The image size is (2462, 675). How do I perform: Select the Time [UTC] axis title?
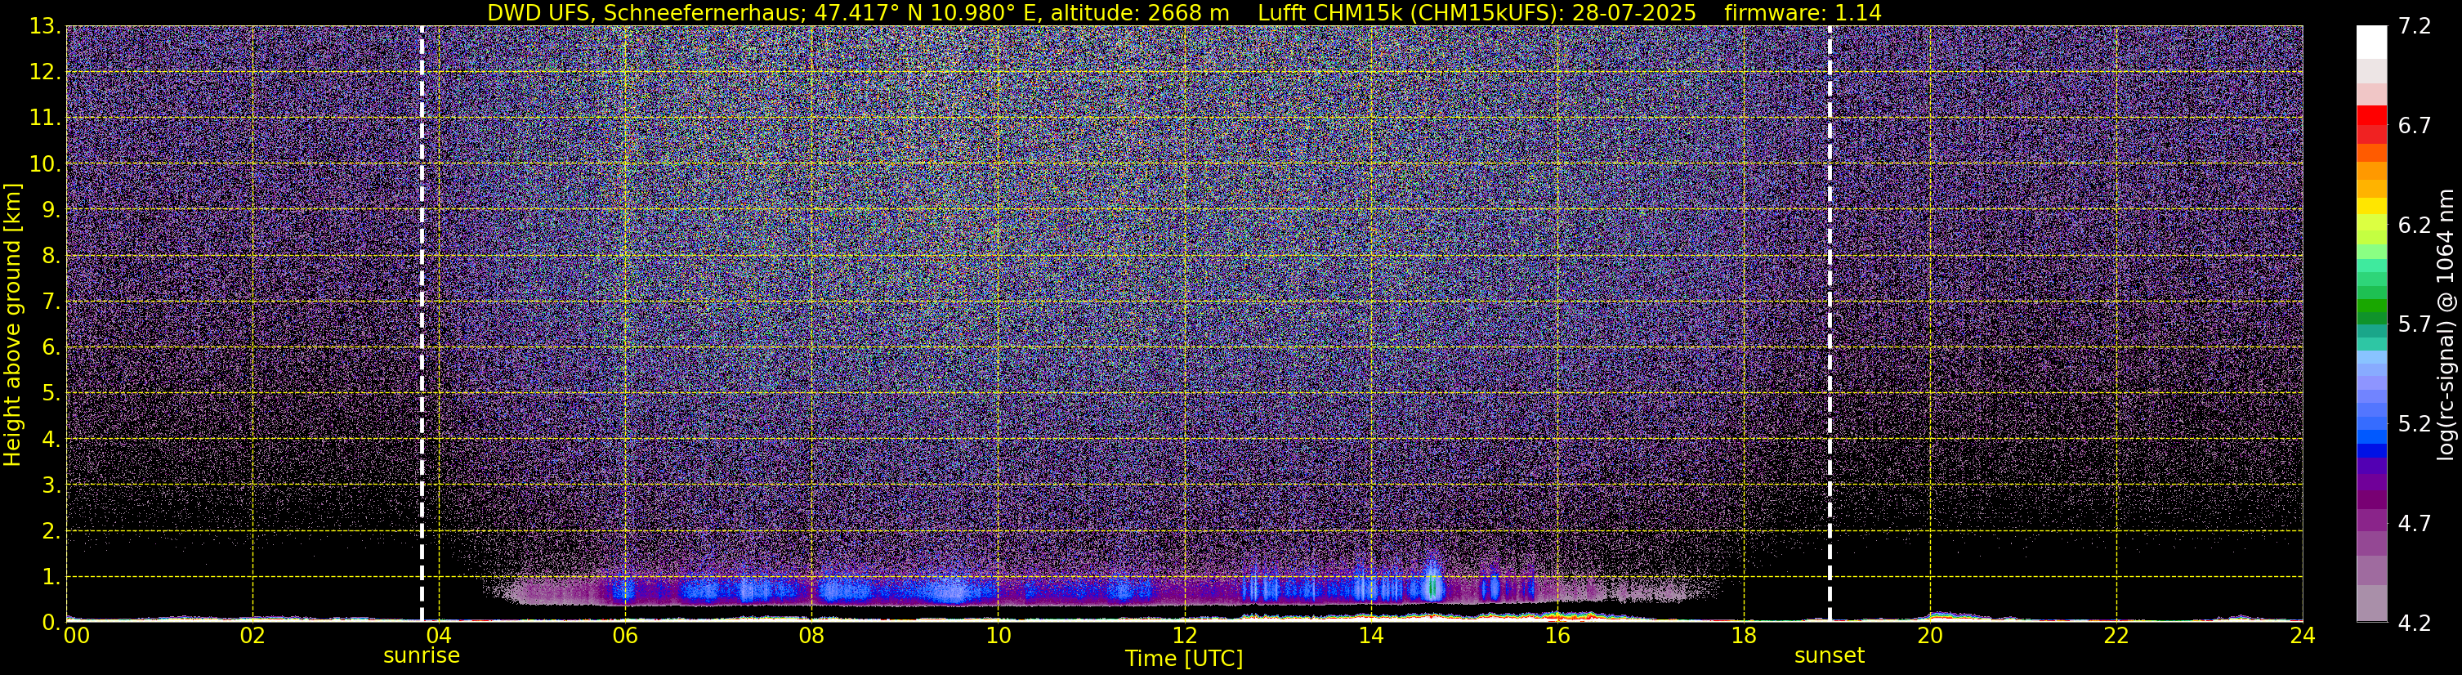[1184, 659]
